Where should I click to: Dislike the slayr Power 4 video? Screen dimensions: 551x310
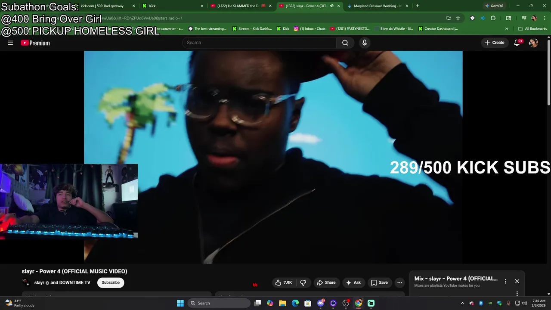[303, 282]
